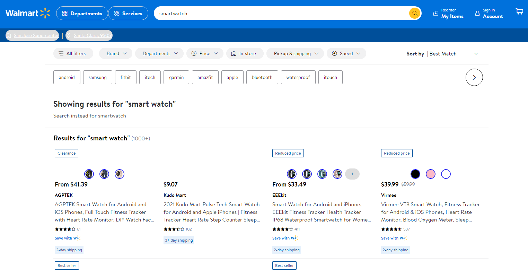The width and height of the screenshot is (528, 278).
Task: Search instead for smartwatch link
Action: (x=112, y=116)
